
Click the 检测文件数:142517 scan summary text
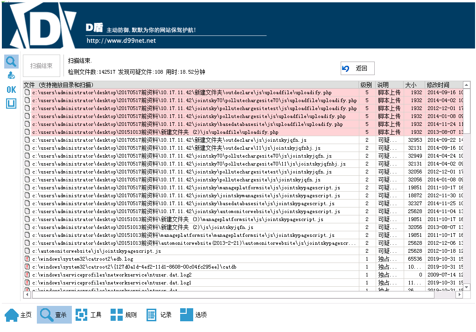point(91,72)
